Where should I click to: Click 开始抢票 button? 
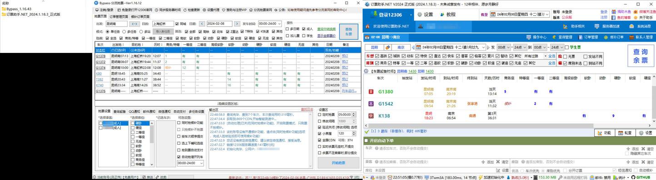[x=338, y=162]
